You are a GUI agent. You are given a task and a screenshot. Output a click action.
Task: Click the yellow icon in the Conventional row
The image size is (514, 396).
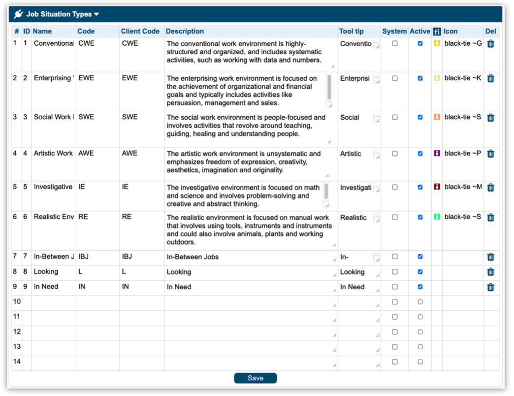click(437, 43)
